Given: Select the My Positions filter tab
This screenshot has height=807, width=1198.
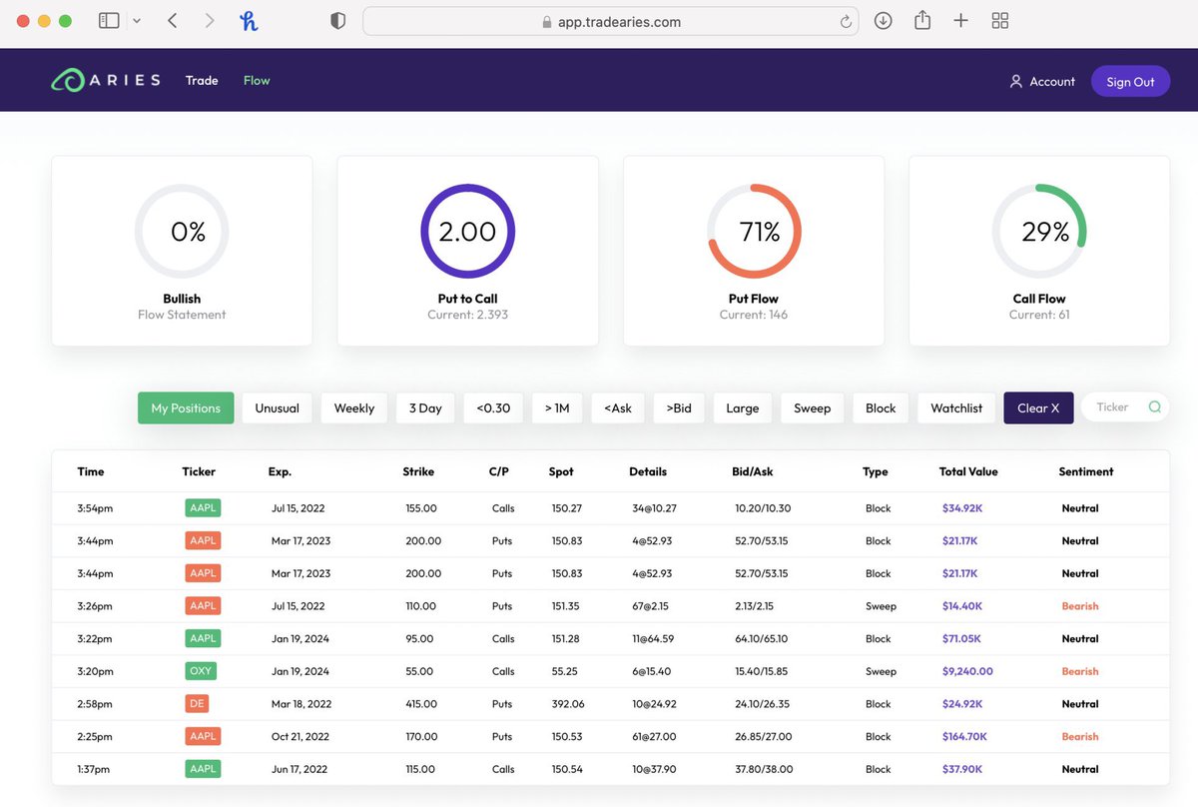Looking at the screenshot, I should (x=186, y=407).
